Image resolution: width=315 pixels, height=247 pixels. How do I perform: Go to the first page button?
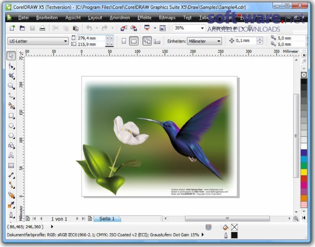34,218
